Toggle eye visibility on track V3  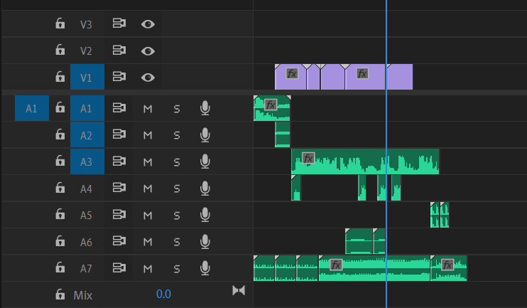pos(148,24)
